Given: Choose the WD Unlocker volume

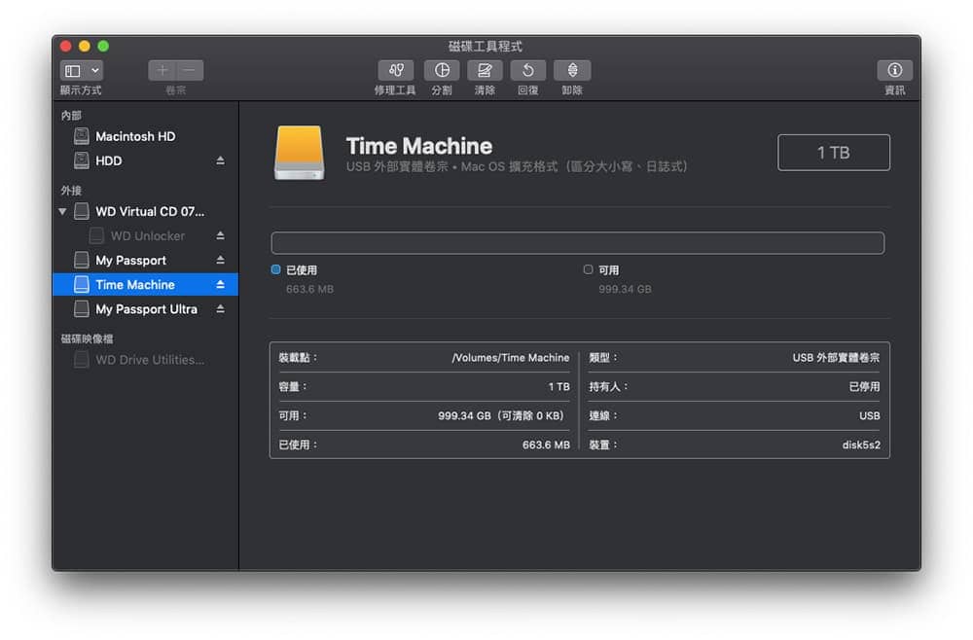Looking at the screenshot, I should 146,236.
